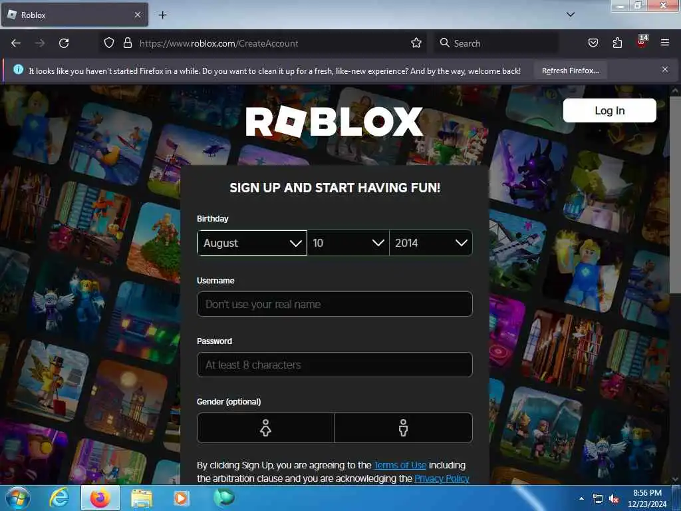Open the Terms of Use link

coord(400,465)
